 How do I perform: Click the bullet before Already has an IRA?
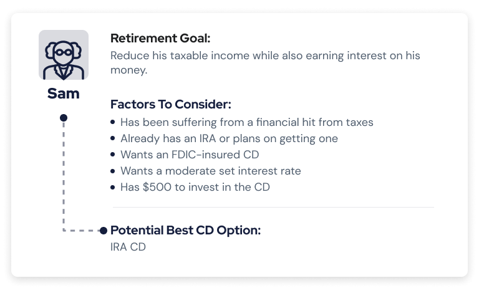[x=113, y=138]
